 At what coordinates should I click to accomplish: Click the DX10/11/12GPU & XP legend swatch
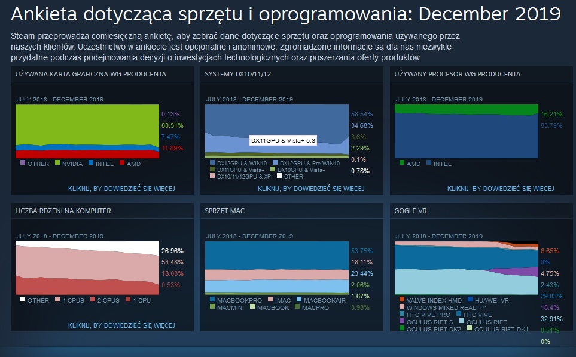(x=212, y=176)
